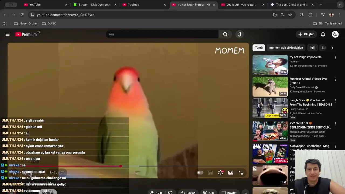Image resolution: width=345 pixels, height=194 pixels.
Task: Click the zoom magnifier in the address bar
Action: [282, 15]
